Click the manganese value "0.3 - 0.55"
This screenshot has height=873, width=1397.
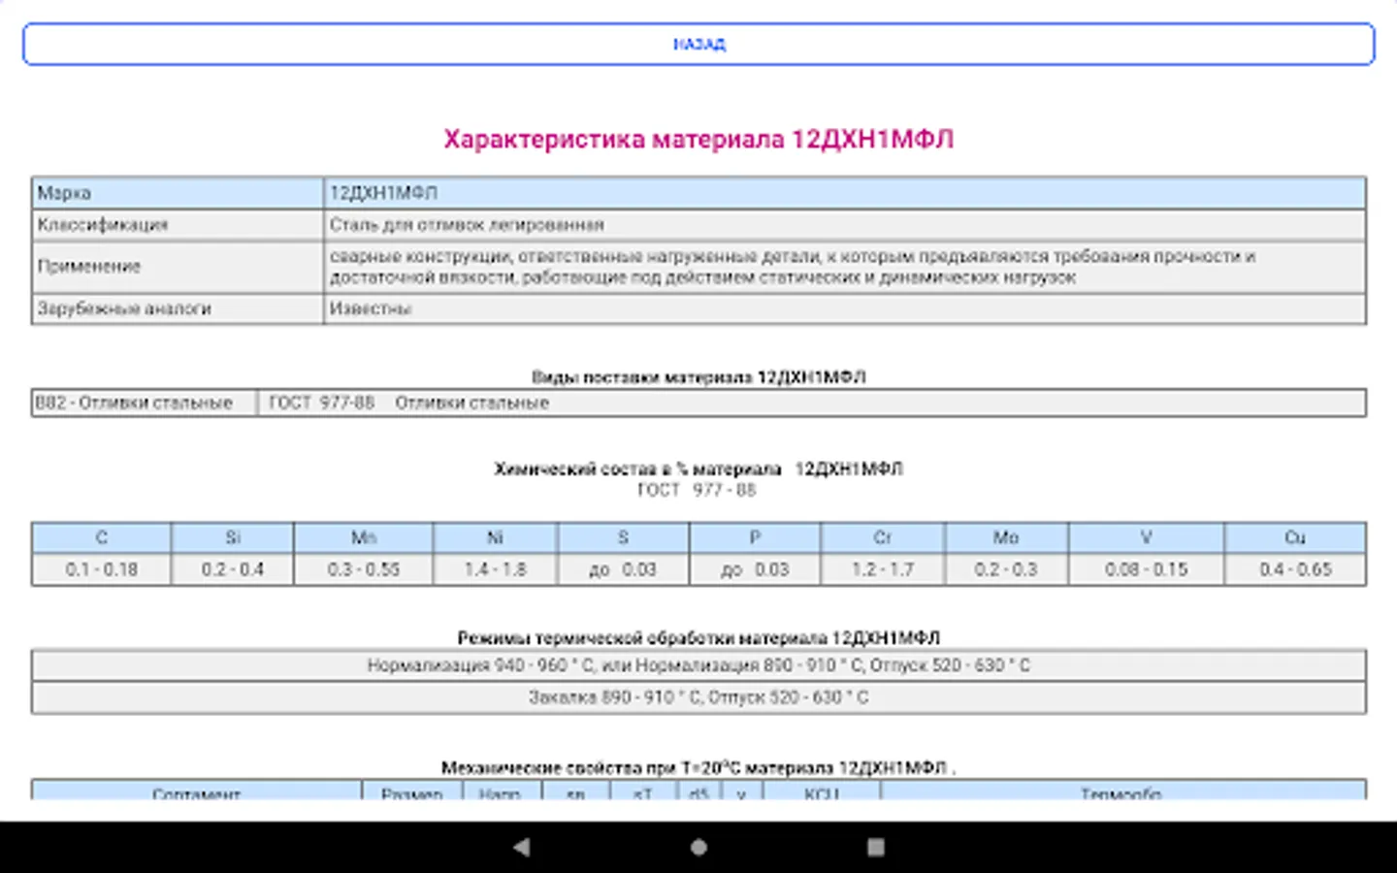[364, 569]
